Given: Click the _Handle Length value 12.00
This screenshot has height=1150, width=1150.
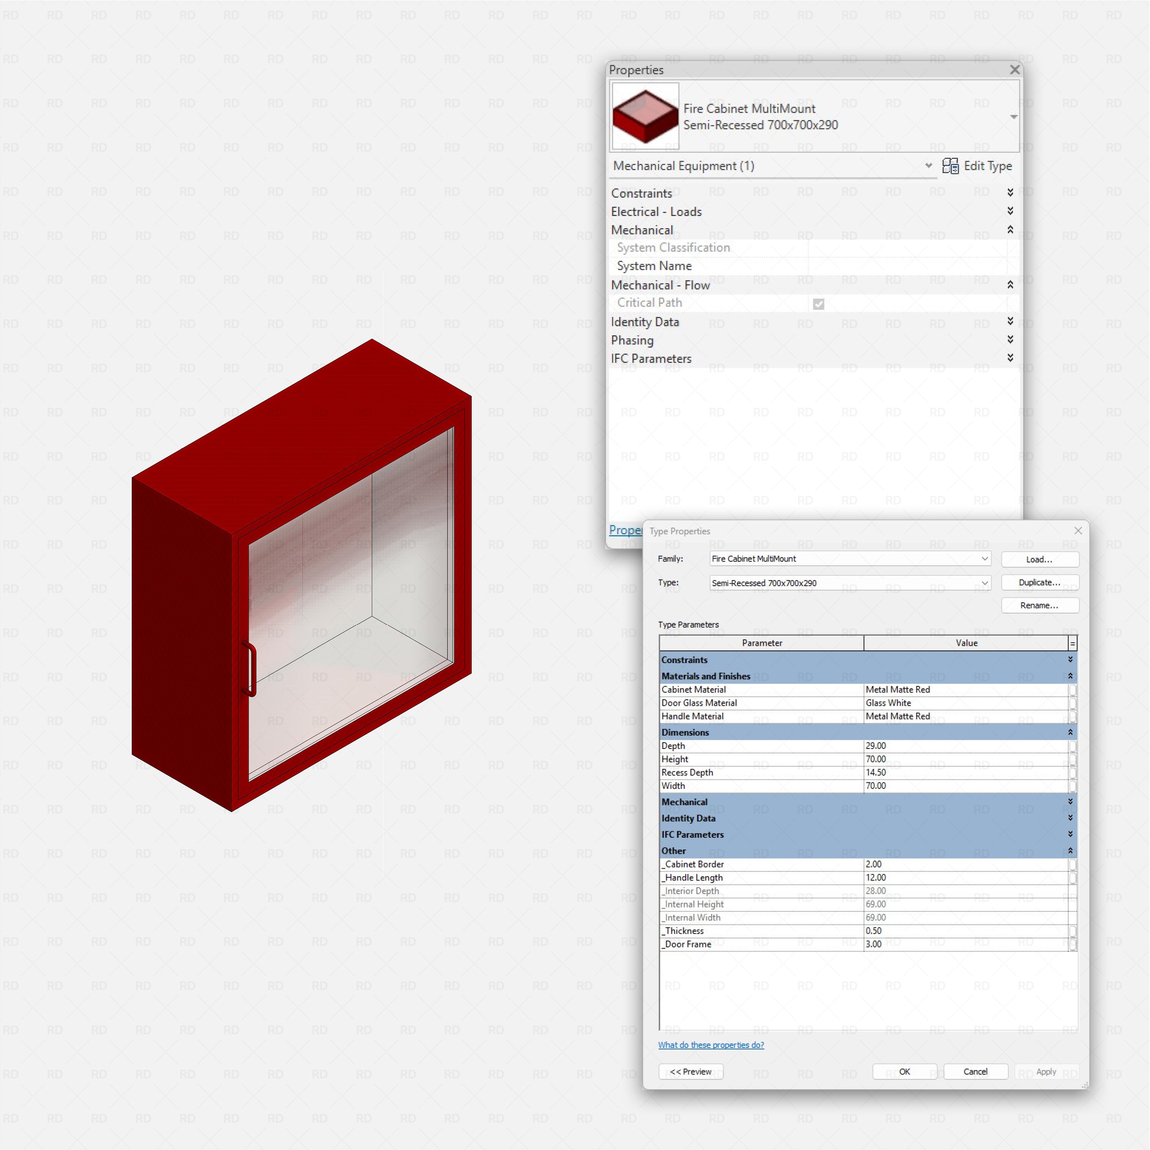Looking at the screenshot, I should [x=966, y=877].
